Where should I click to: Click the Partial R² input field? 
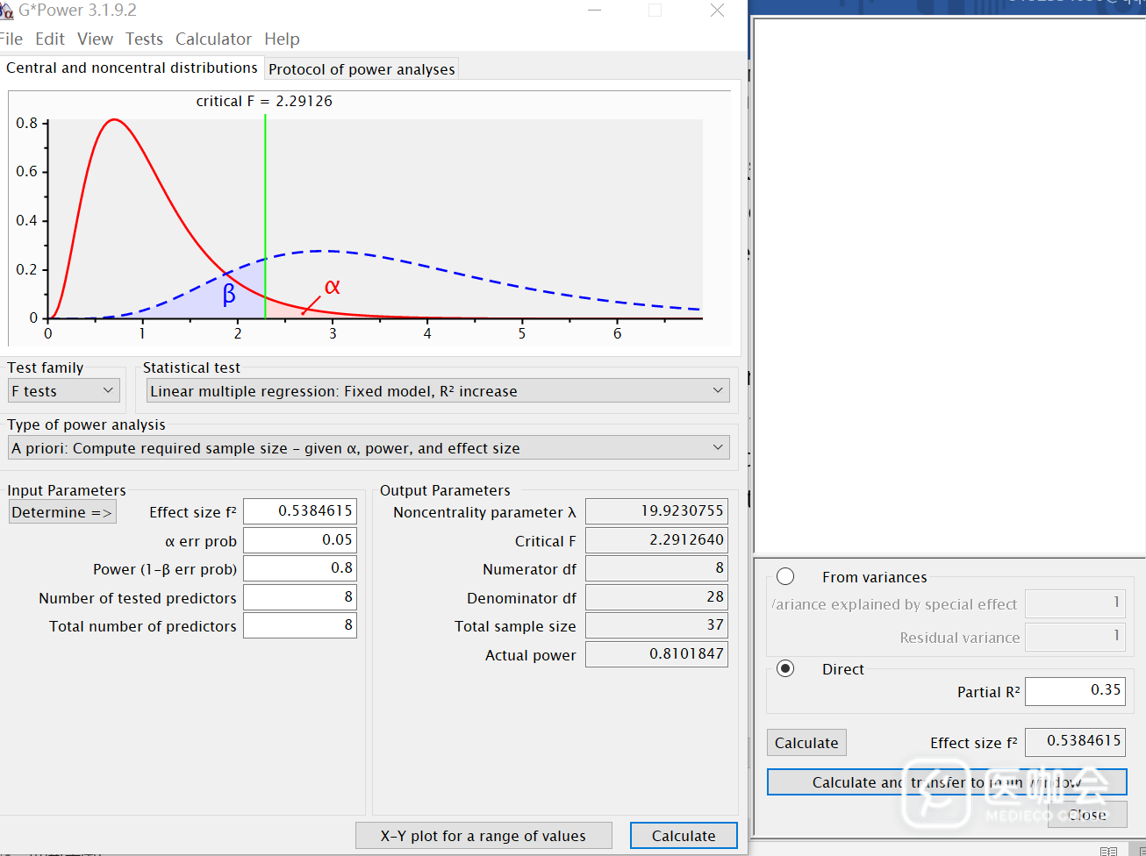1074,691
